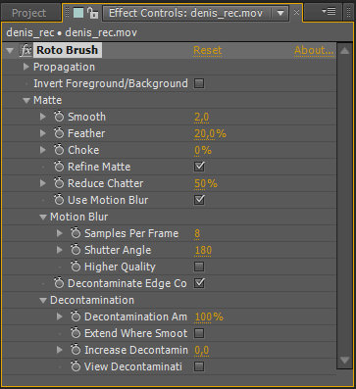The image size is (356, 389).
Task: Click the Samples Per Frame stopwatch
Action: click(76, 233)
